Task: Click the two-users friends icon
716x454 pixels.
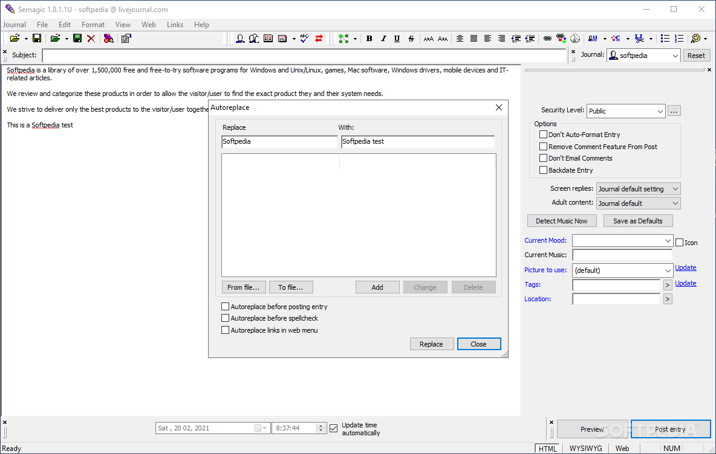Action: coord(254,39)
